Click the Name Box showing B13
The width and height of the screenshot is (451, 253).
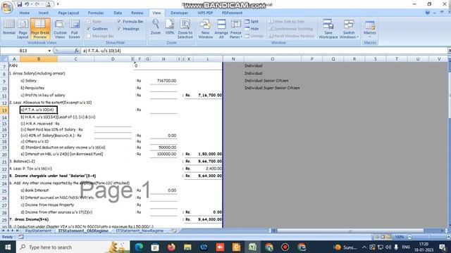click(x=23, y=51)
